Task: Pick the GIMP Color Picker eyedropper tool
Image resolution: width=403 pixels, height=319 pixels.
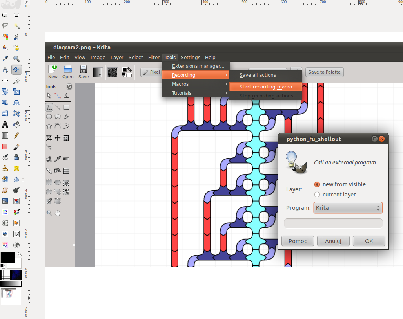Action: click(5, 59)
